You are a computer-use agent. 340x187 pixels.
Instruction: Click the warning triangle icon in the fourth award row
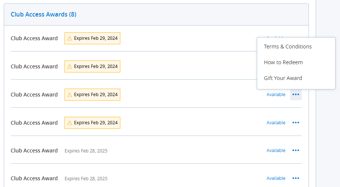coord(69,123)
